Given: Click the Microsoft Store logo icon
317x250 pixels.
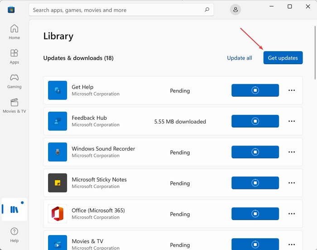Looking at the screenshot, I should [11, 9].
